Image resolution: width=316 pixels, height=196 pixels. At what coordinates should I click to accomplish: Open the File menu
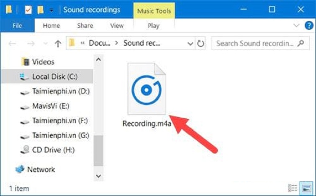(x=17, y=26)
